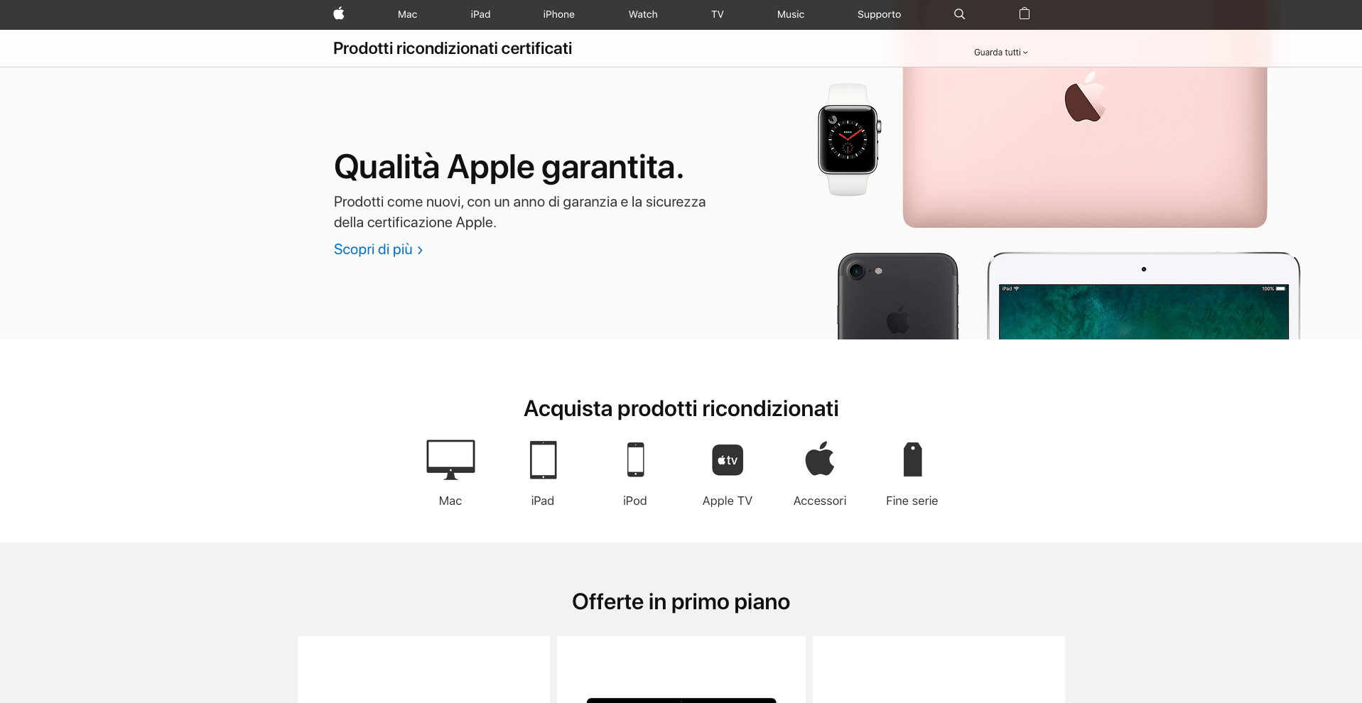Viewport: 1362px width, 703px height.
Task: Open the search magnifier icon
Action: coord(959,14)
